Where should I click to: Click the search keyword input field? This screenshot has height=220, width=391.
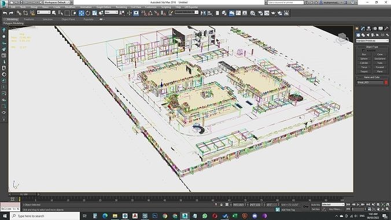click(x=285, y=2)
